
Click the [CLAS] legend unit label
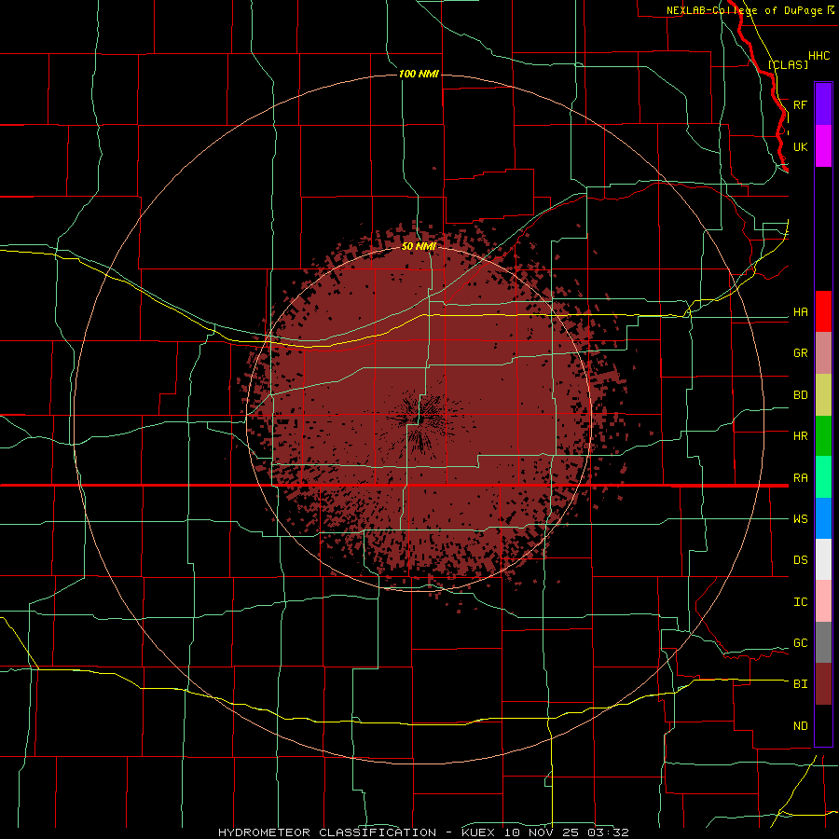pyautogui.click(x=788, y=64)
